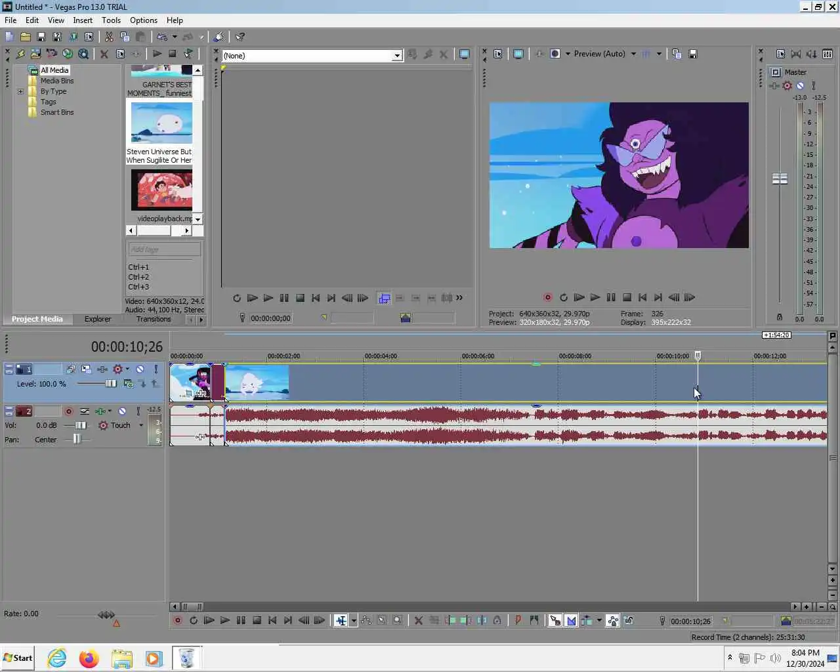Create a new project from the toolbar
Image resolution: width=840 pixels, height=672 pixels.
pos(9,37)
